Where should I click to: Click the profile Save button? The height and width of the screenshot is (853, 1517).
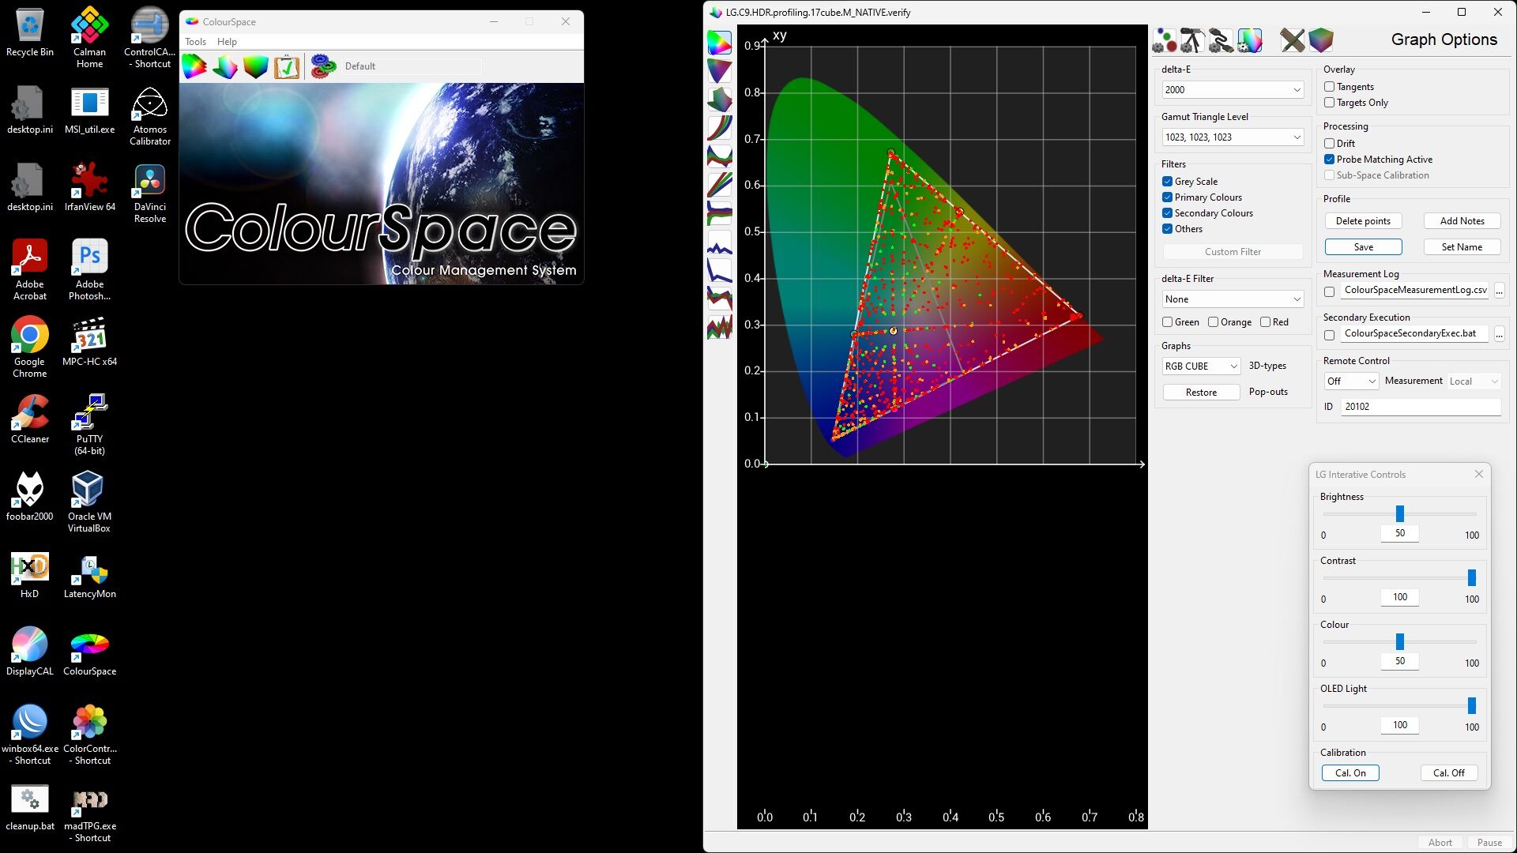click(x=1363, y=247)
